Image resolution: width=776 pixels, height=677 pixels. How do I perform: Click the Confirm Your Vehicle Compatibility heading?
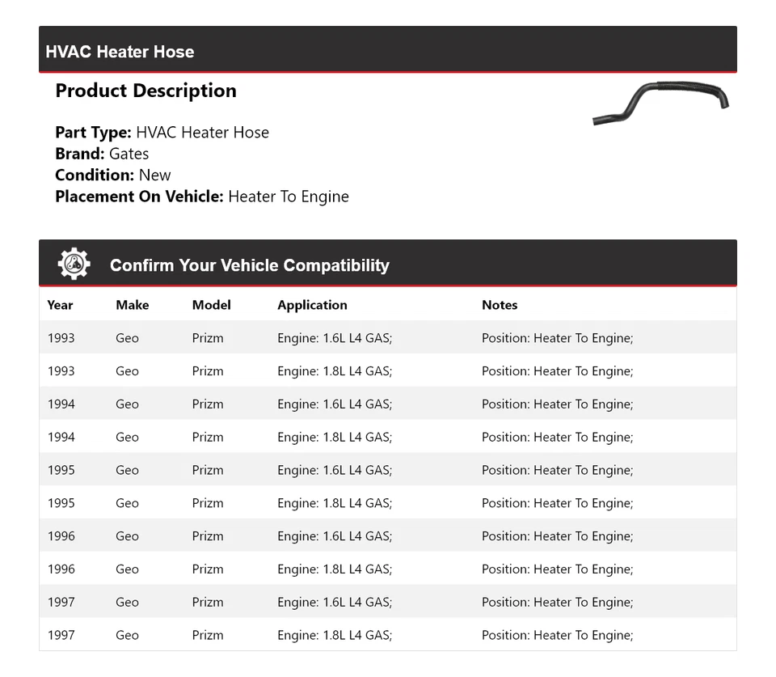[250, 265]
